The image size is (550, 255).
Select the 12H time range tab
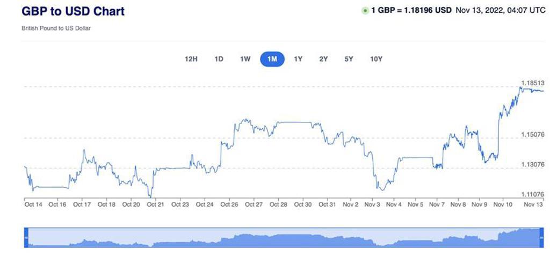click(x=191, y=59)
